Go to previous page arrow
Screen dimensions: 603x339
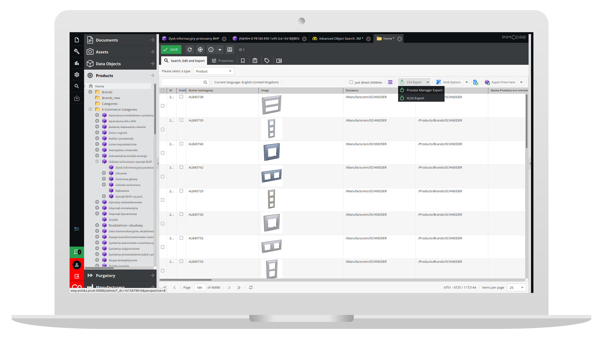(x=175, y=288)
